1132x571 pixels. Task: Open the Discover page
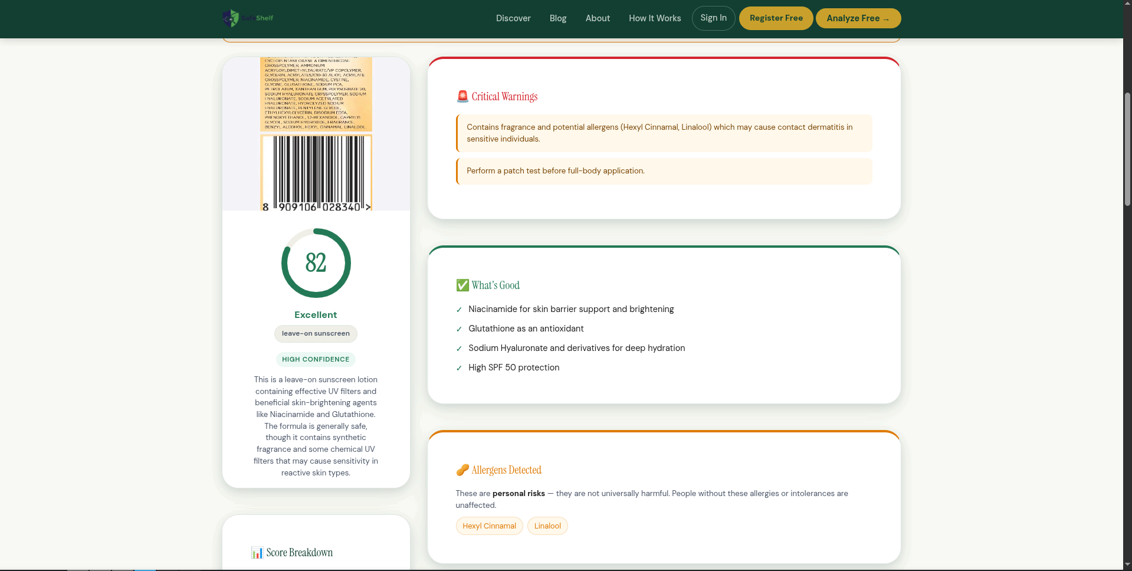tap(513, 18)
